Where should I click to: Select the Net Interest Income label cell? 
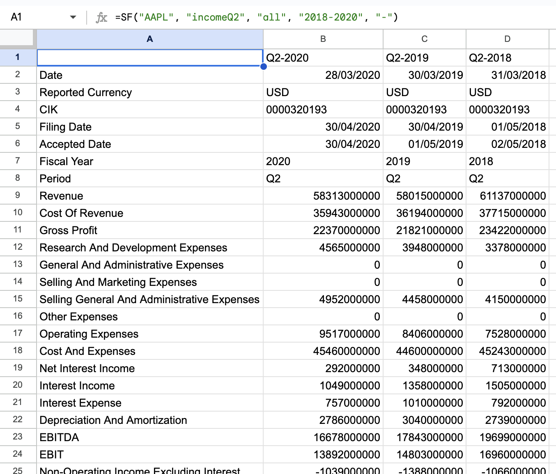[150, 368]
